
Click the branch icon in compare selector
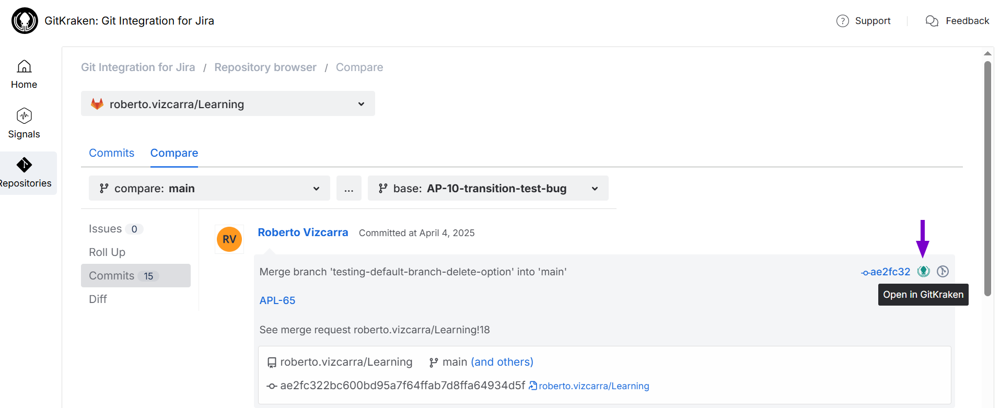(104, 188)
